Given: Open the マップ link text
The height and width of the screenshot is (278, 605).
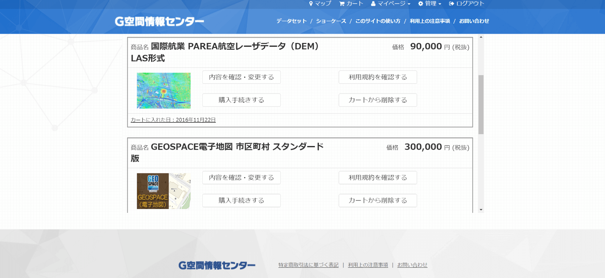Looking at the screenshot, I should 323,4.
